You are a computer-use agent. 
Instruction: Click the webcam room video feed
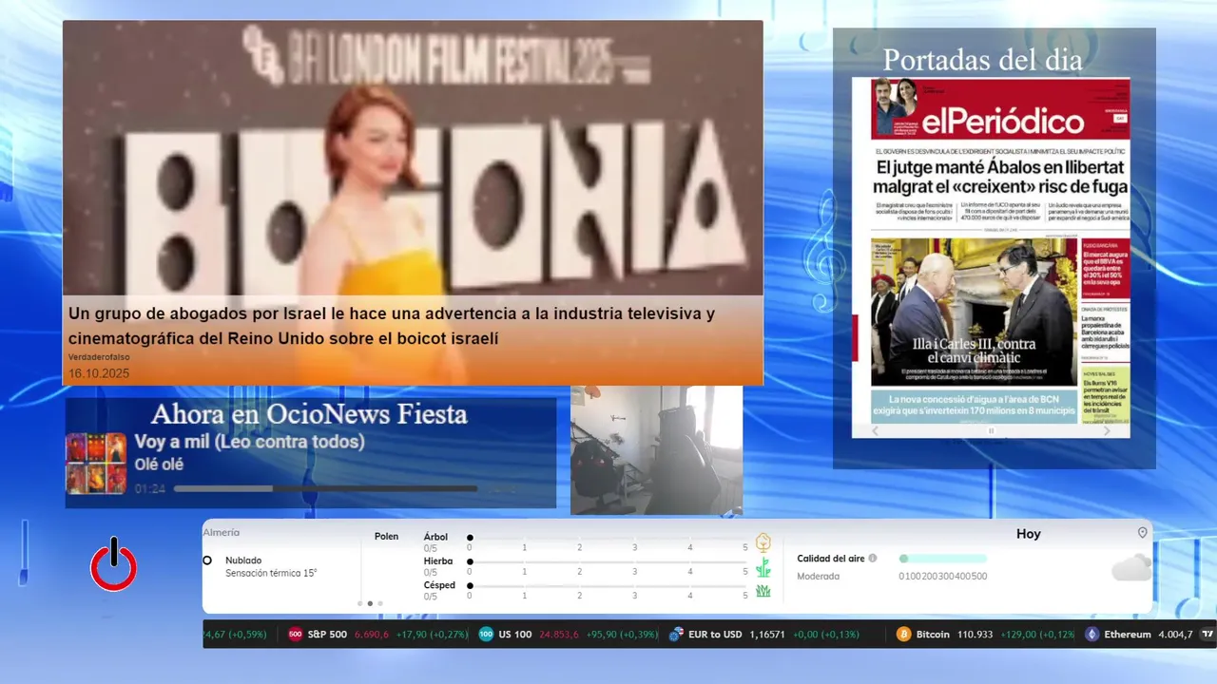pyautogui.click(x=656, y=450)
